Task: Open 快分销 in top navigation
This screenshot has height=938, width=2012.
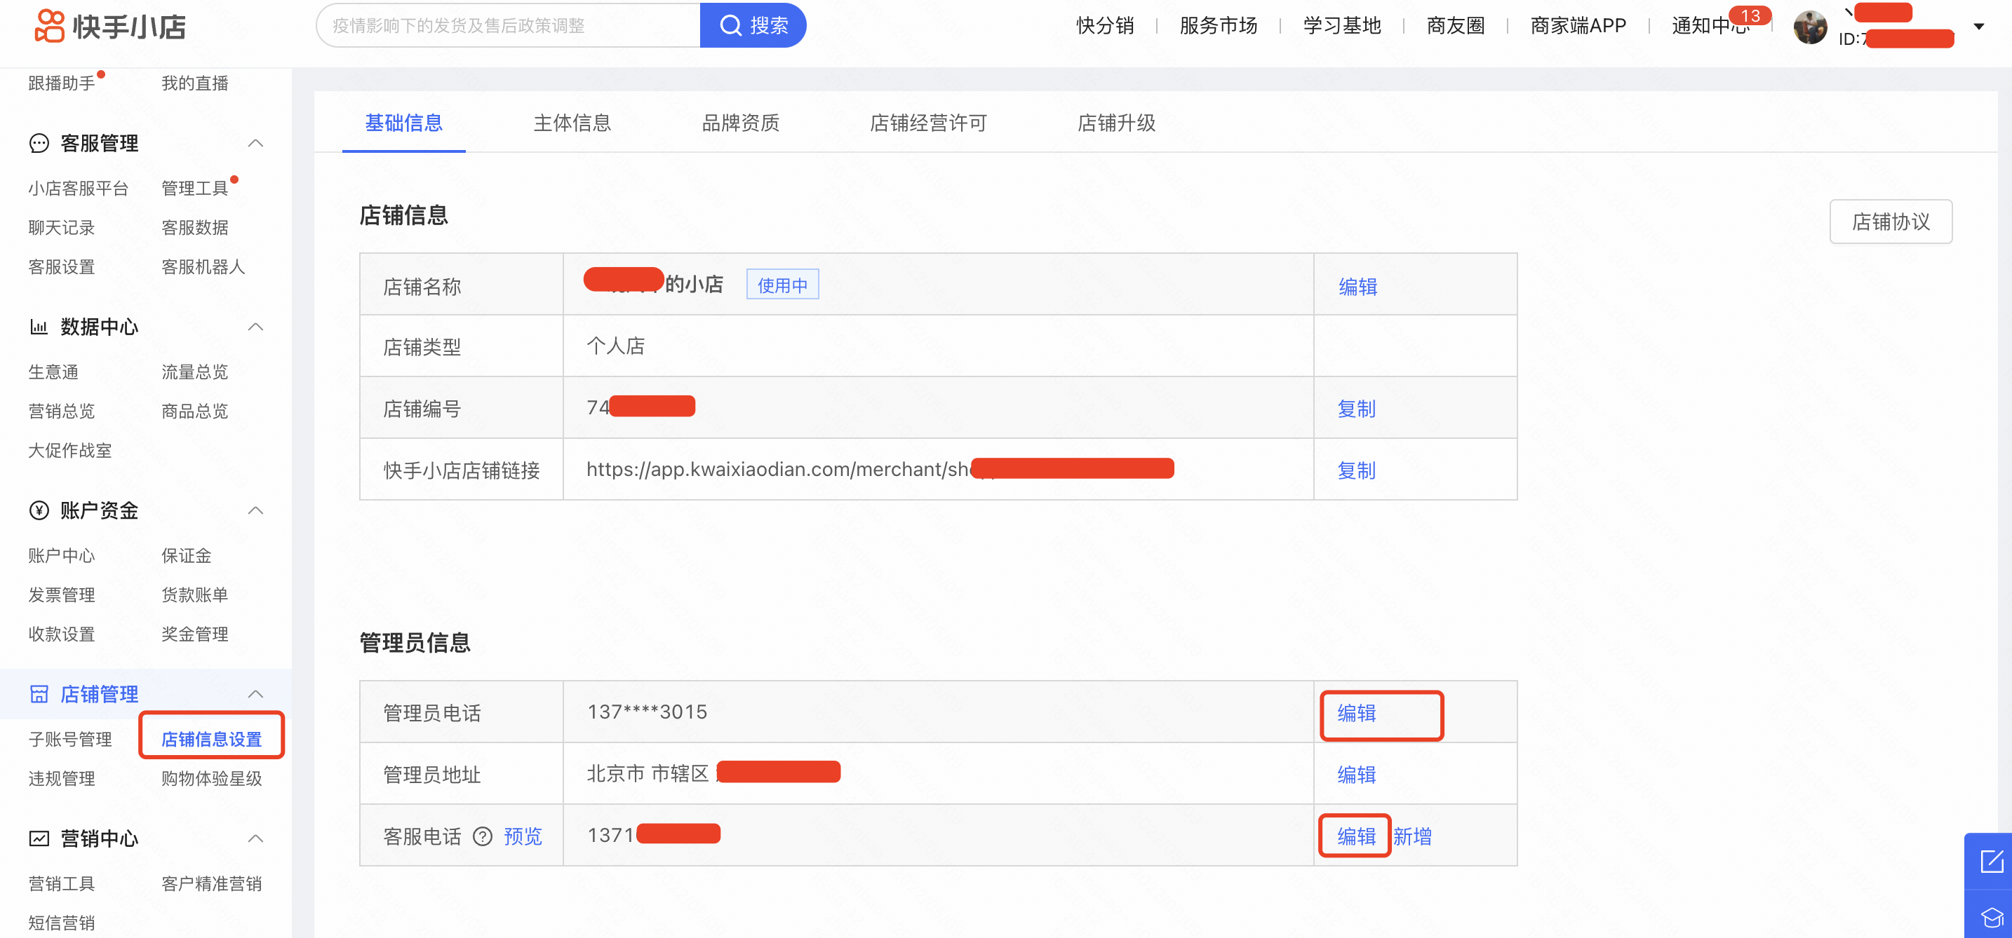Action: point(1104,26)
